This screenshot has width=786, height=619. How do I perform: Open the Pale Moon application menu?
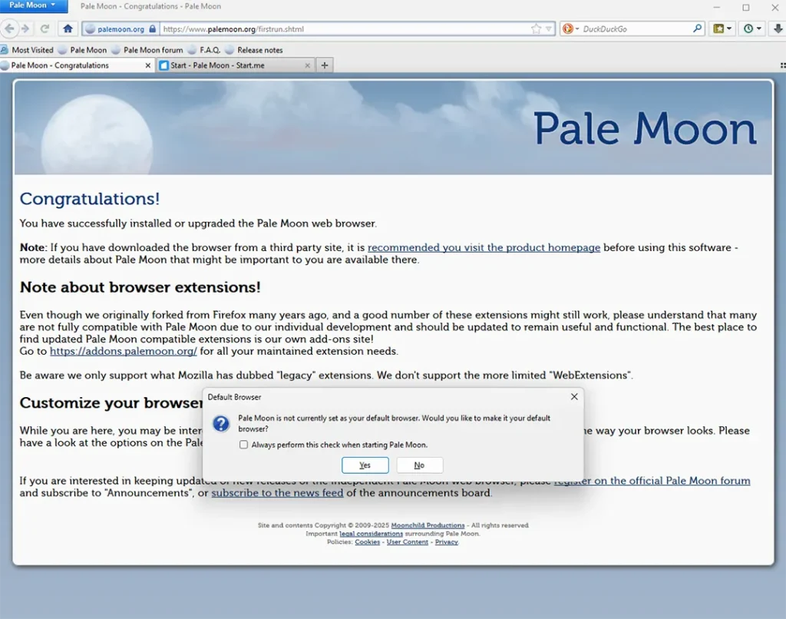coord(32,5)
